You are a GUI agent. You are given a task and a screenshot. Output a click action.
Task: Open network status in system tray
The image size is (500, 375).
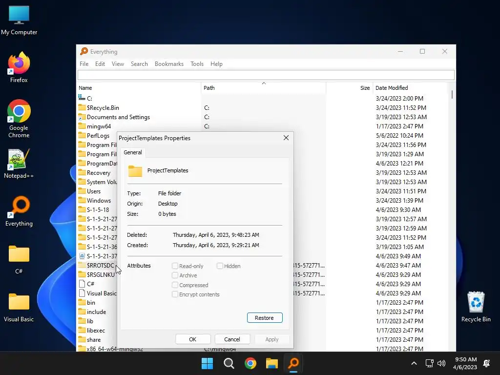(x=430, y=363)
